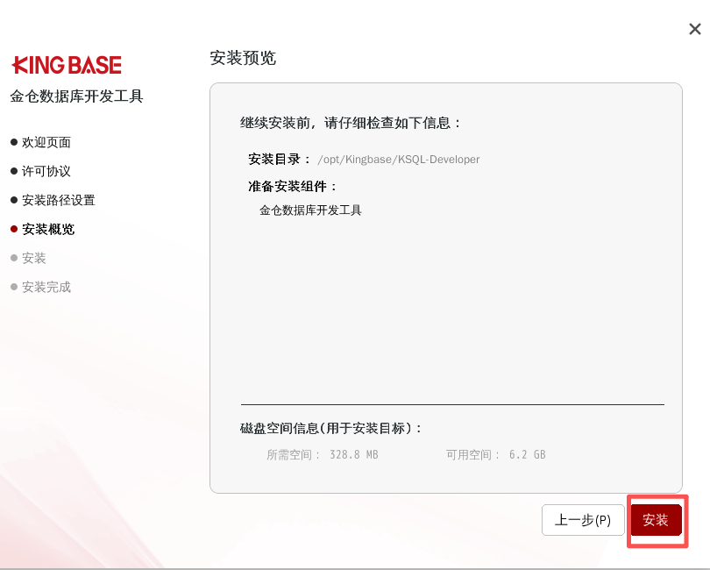Click the red bullet beside 安装概览
This screenshot has height=570, width=710.
click(x=14, y=229)
